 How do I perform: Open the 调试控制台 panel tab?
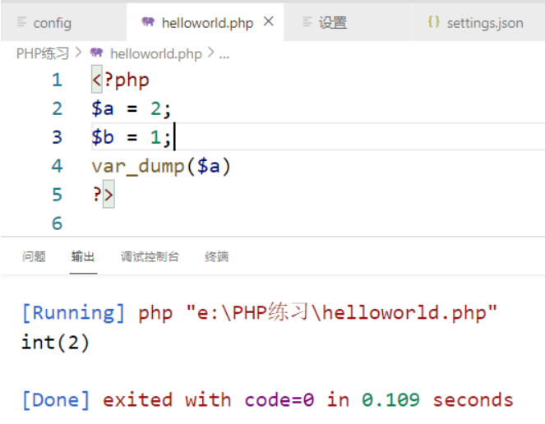(150, 256)
